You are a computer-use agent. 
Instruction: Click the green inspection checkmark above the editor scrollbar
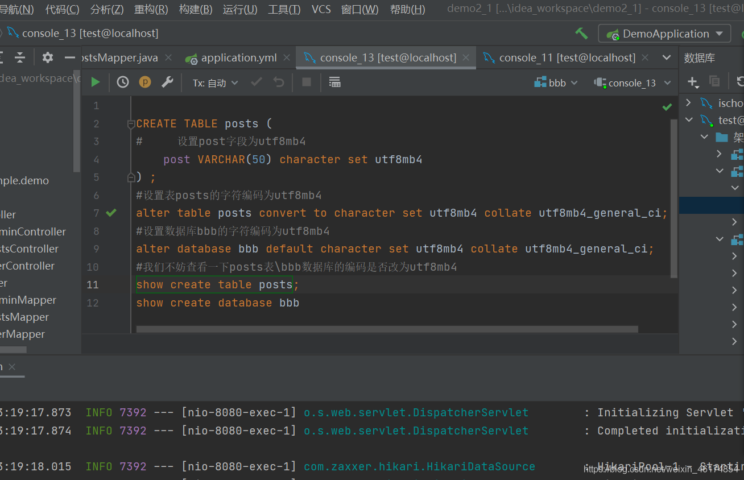click(x=667, y=106)
